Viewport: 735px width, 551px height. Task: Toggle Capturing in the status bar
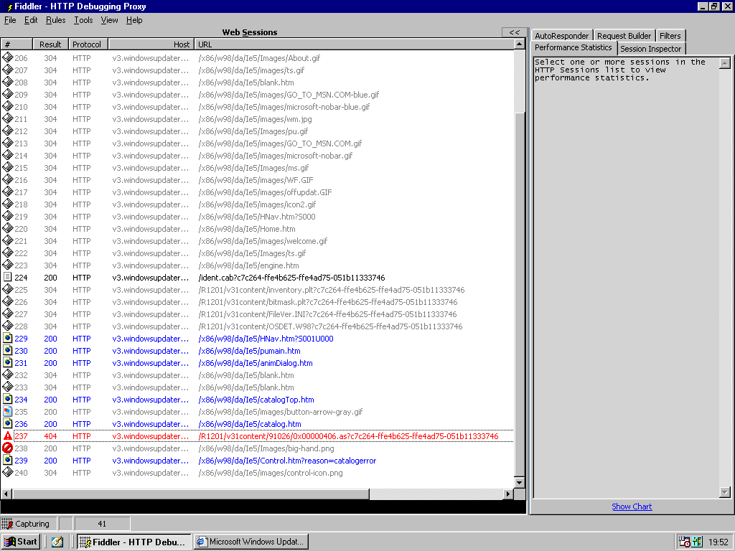pyautogui.click(x=29, y=523)
